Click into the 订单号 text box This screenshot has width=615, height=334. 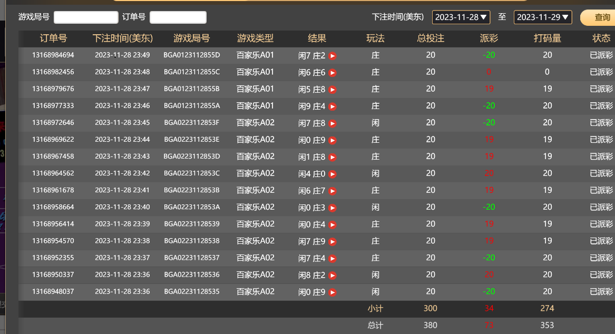(x=178, y=17)
